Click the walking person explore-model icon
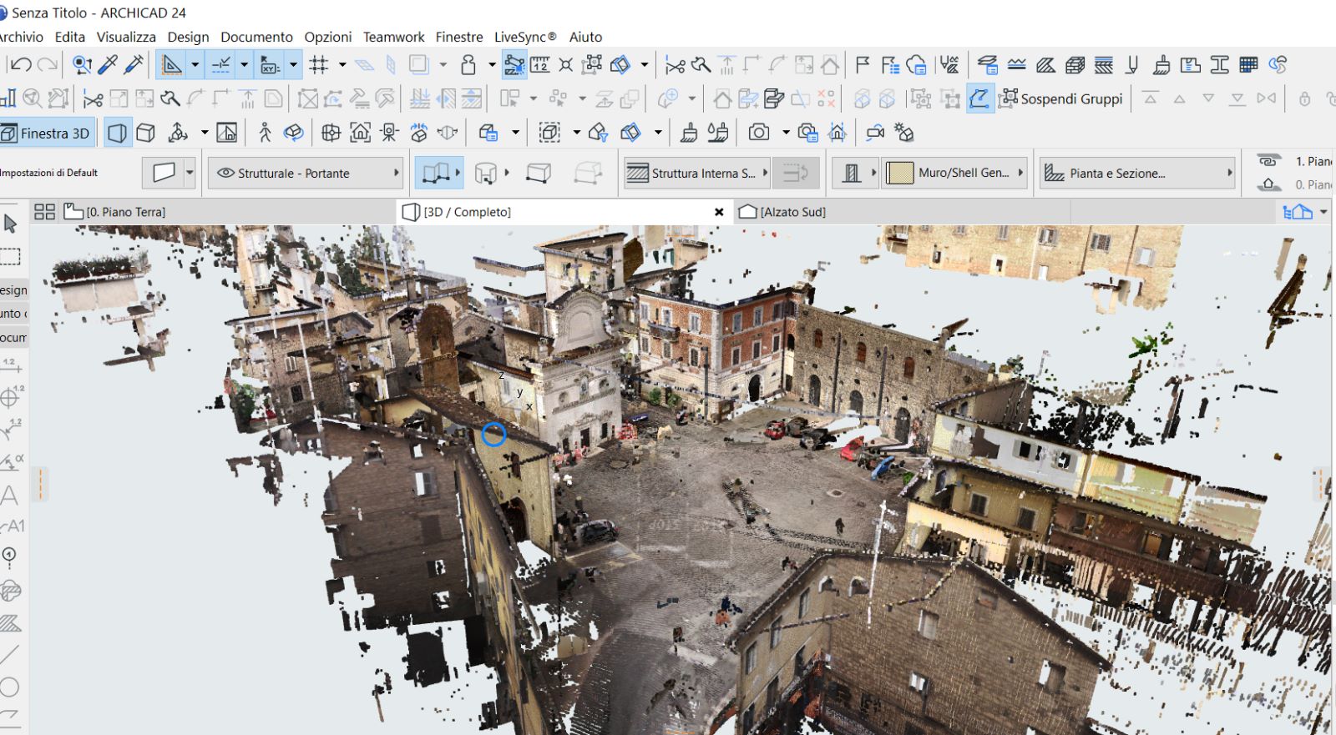Viewport: 1336px width, 735px height. click(x=266, y=133)
